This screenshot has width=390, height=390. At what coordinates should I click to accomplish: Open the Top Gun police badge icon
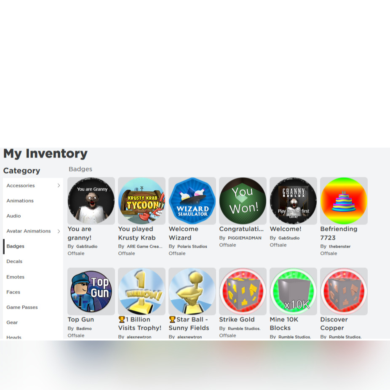(91, 291)
